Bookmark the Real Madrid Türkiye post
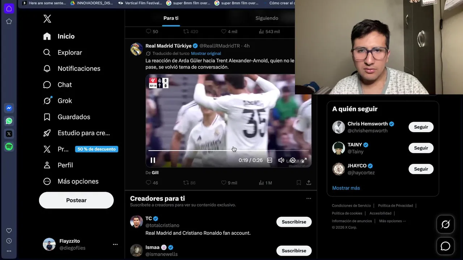 click(299, 183)
